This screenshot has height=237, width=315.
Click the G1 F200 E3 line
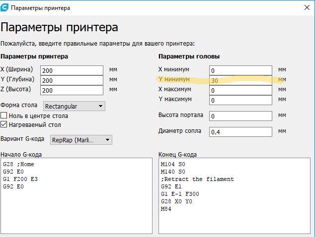click(x=20, y=179)
